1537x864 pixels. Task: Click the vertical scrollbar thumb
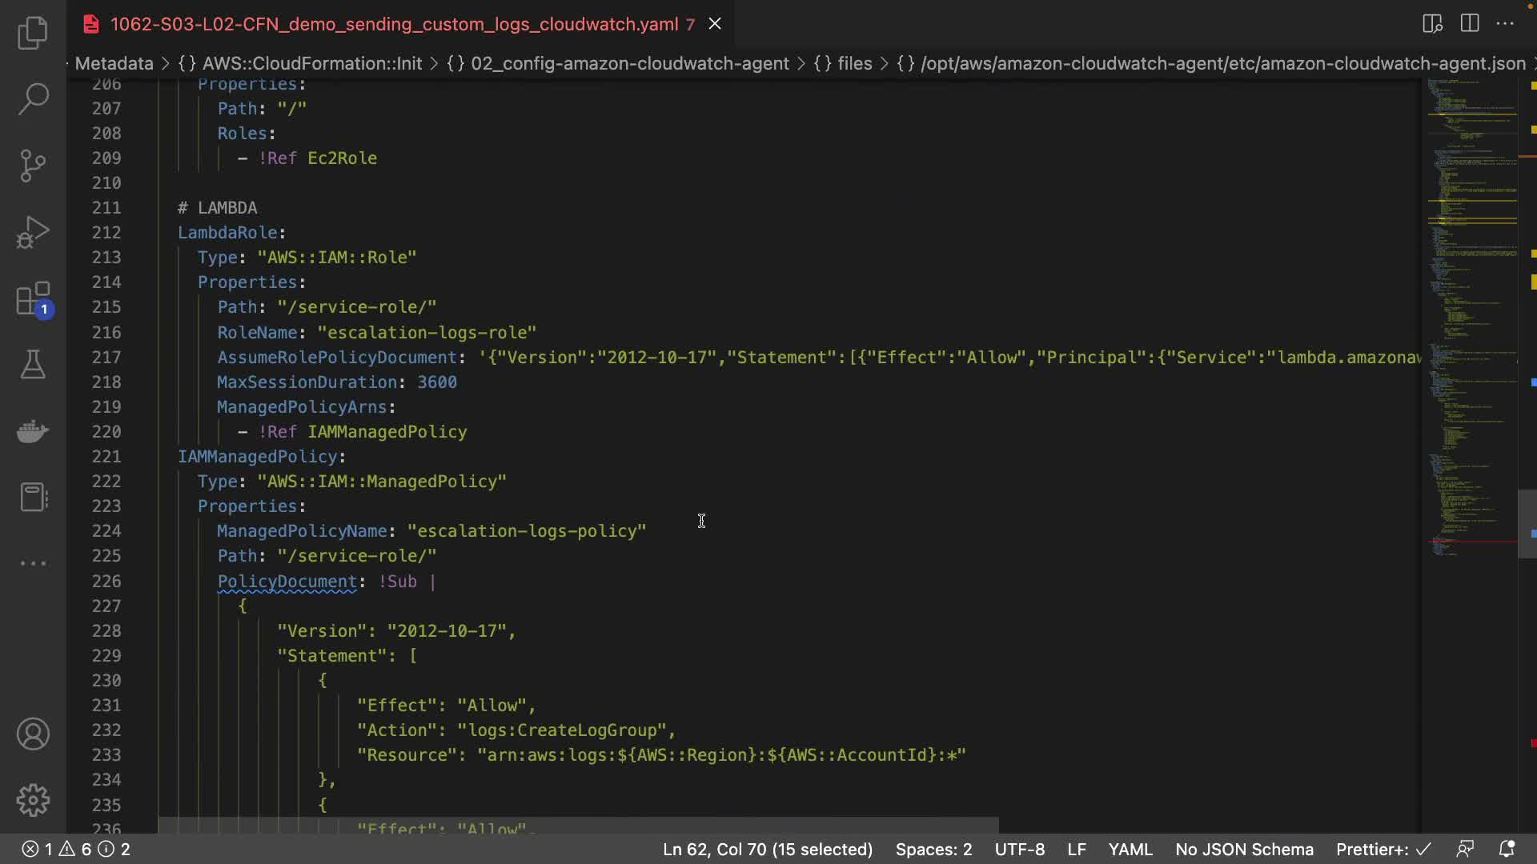(1527, 524)
